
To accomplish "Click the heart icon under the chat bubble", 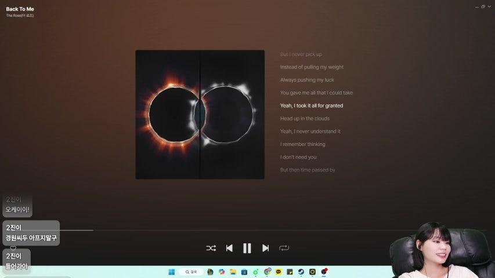I will (13, 248).
